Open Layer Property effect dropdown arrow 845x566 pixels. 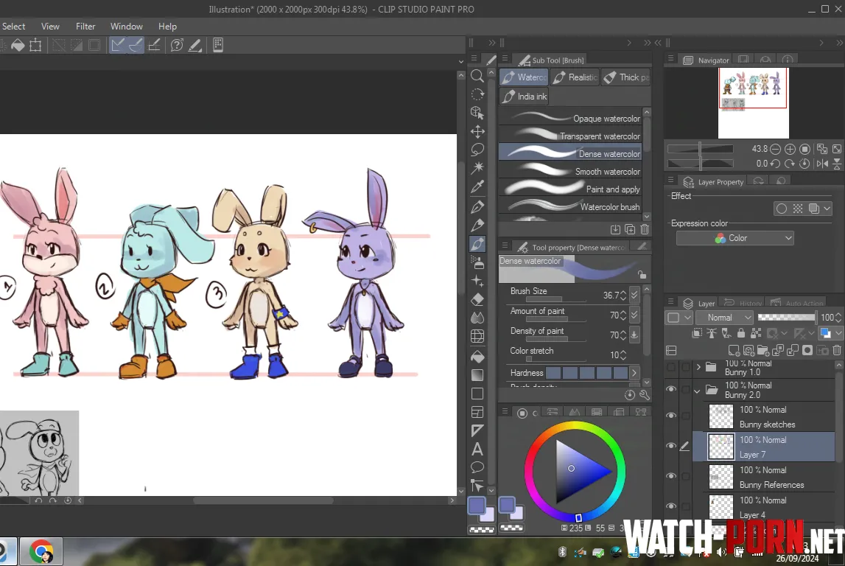tap(827, 208)
